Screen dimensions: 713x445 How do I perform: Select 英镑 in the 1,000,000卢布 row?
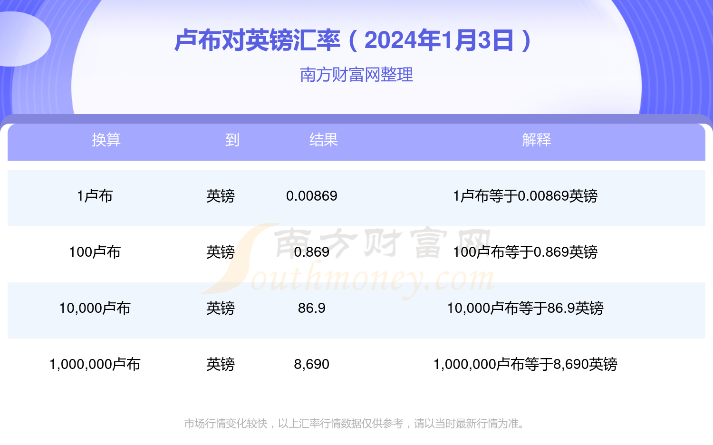[221, 364]
